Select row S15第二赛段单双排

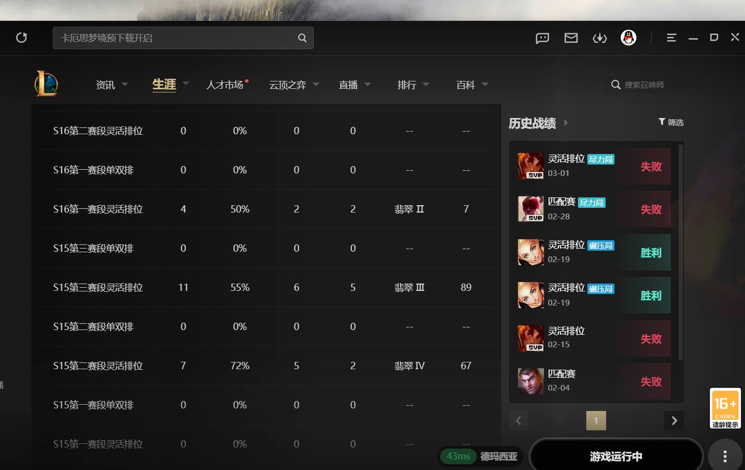click(266, 326)
